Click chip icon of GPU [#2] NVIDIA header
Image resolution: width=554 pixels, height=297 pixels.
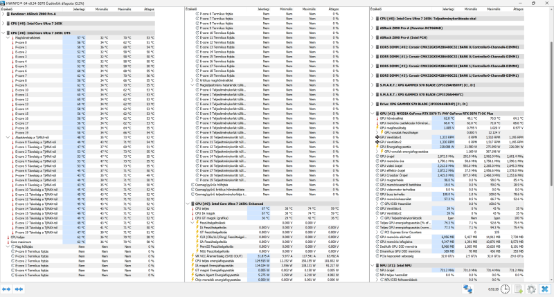pyautogui.click(x=377, y=114)
